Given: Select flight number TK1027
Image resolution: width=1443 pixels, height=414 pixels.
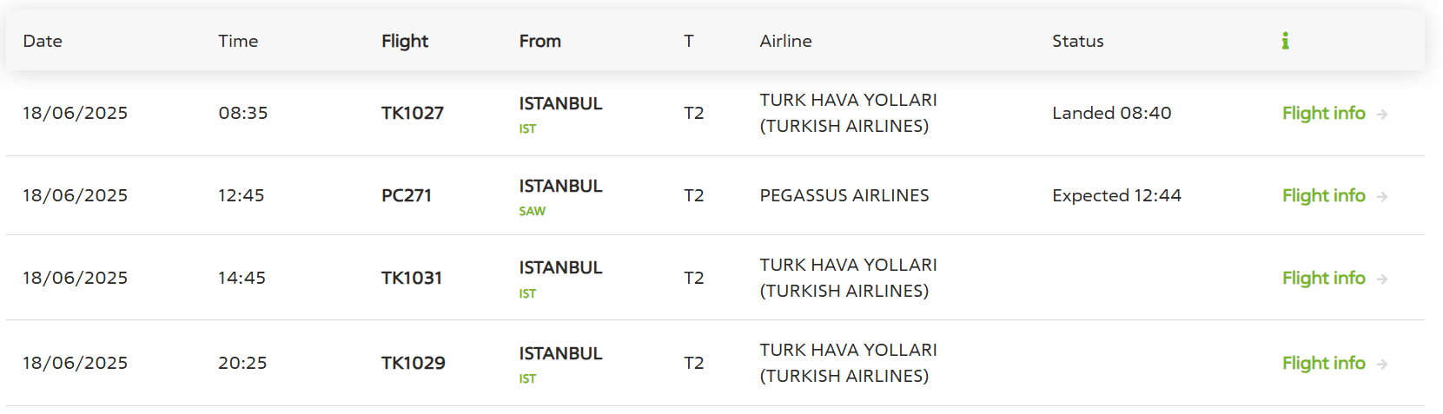Looking at the screenshot, I should coord(413,113).
